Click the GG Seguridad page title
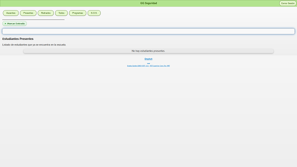 [x=148, y=3]
